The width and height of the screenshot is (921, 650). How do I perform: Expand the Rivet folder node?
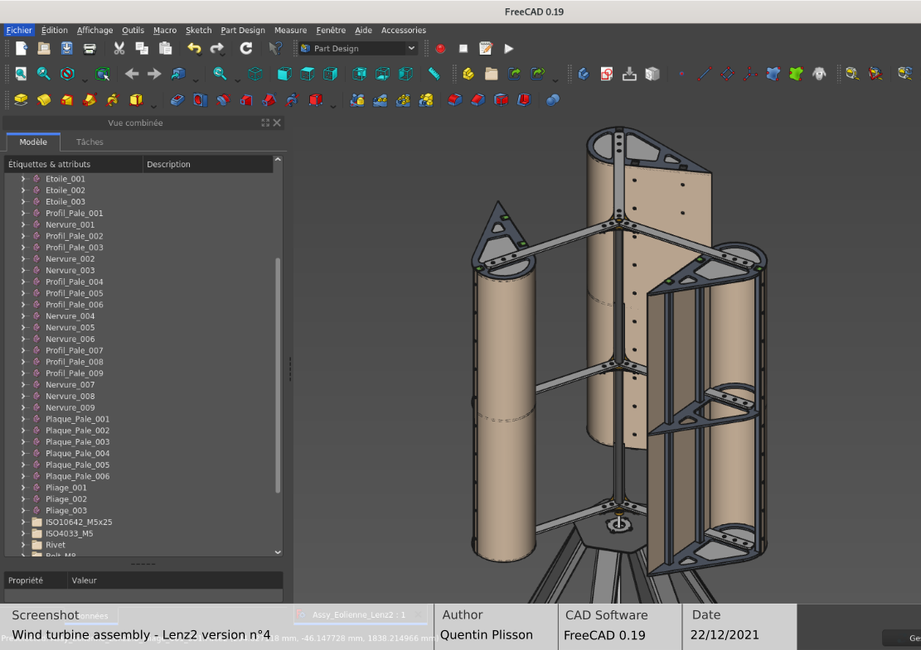[x=23, y=545]
